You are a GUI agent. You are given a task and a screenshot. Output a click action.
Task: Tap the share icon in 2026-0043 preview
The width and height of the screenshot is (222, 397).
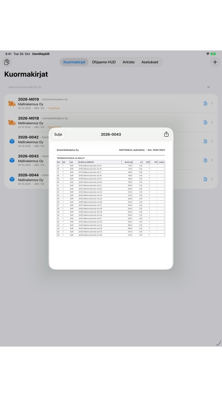(166, 134)
